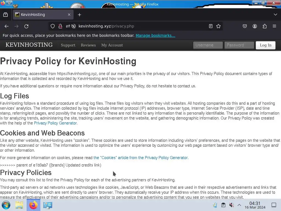Open the site permissions icon in address bar
Screen dimensions: 281x211
tap(68, 26)
